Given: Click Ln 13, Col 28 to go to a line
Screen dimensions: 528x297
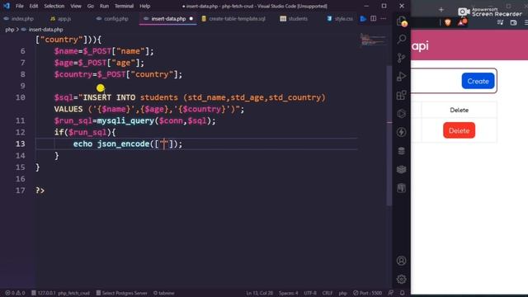Looking at the screenshot, I should (260, 293).
